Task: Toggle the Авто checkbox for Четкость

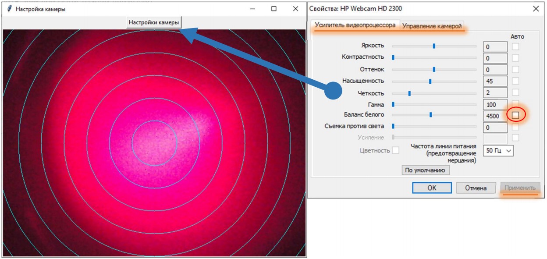Action: [516, 92]
